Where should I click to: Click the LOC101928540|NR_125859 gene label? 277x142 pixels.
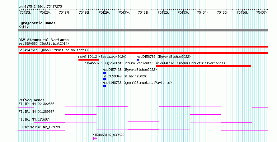point(40,127)
